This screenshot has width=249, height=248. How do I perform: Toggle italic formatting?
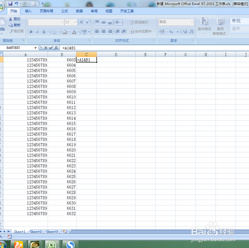38,32
